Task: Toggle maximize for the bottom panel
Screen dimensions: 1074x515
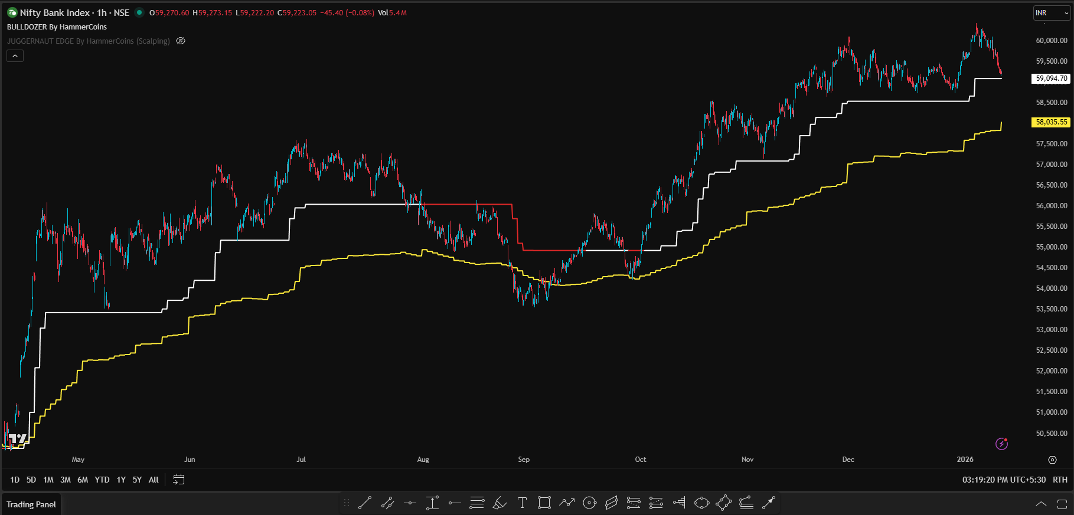Action: (1062, 504)
